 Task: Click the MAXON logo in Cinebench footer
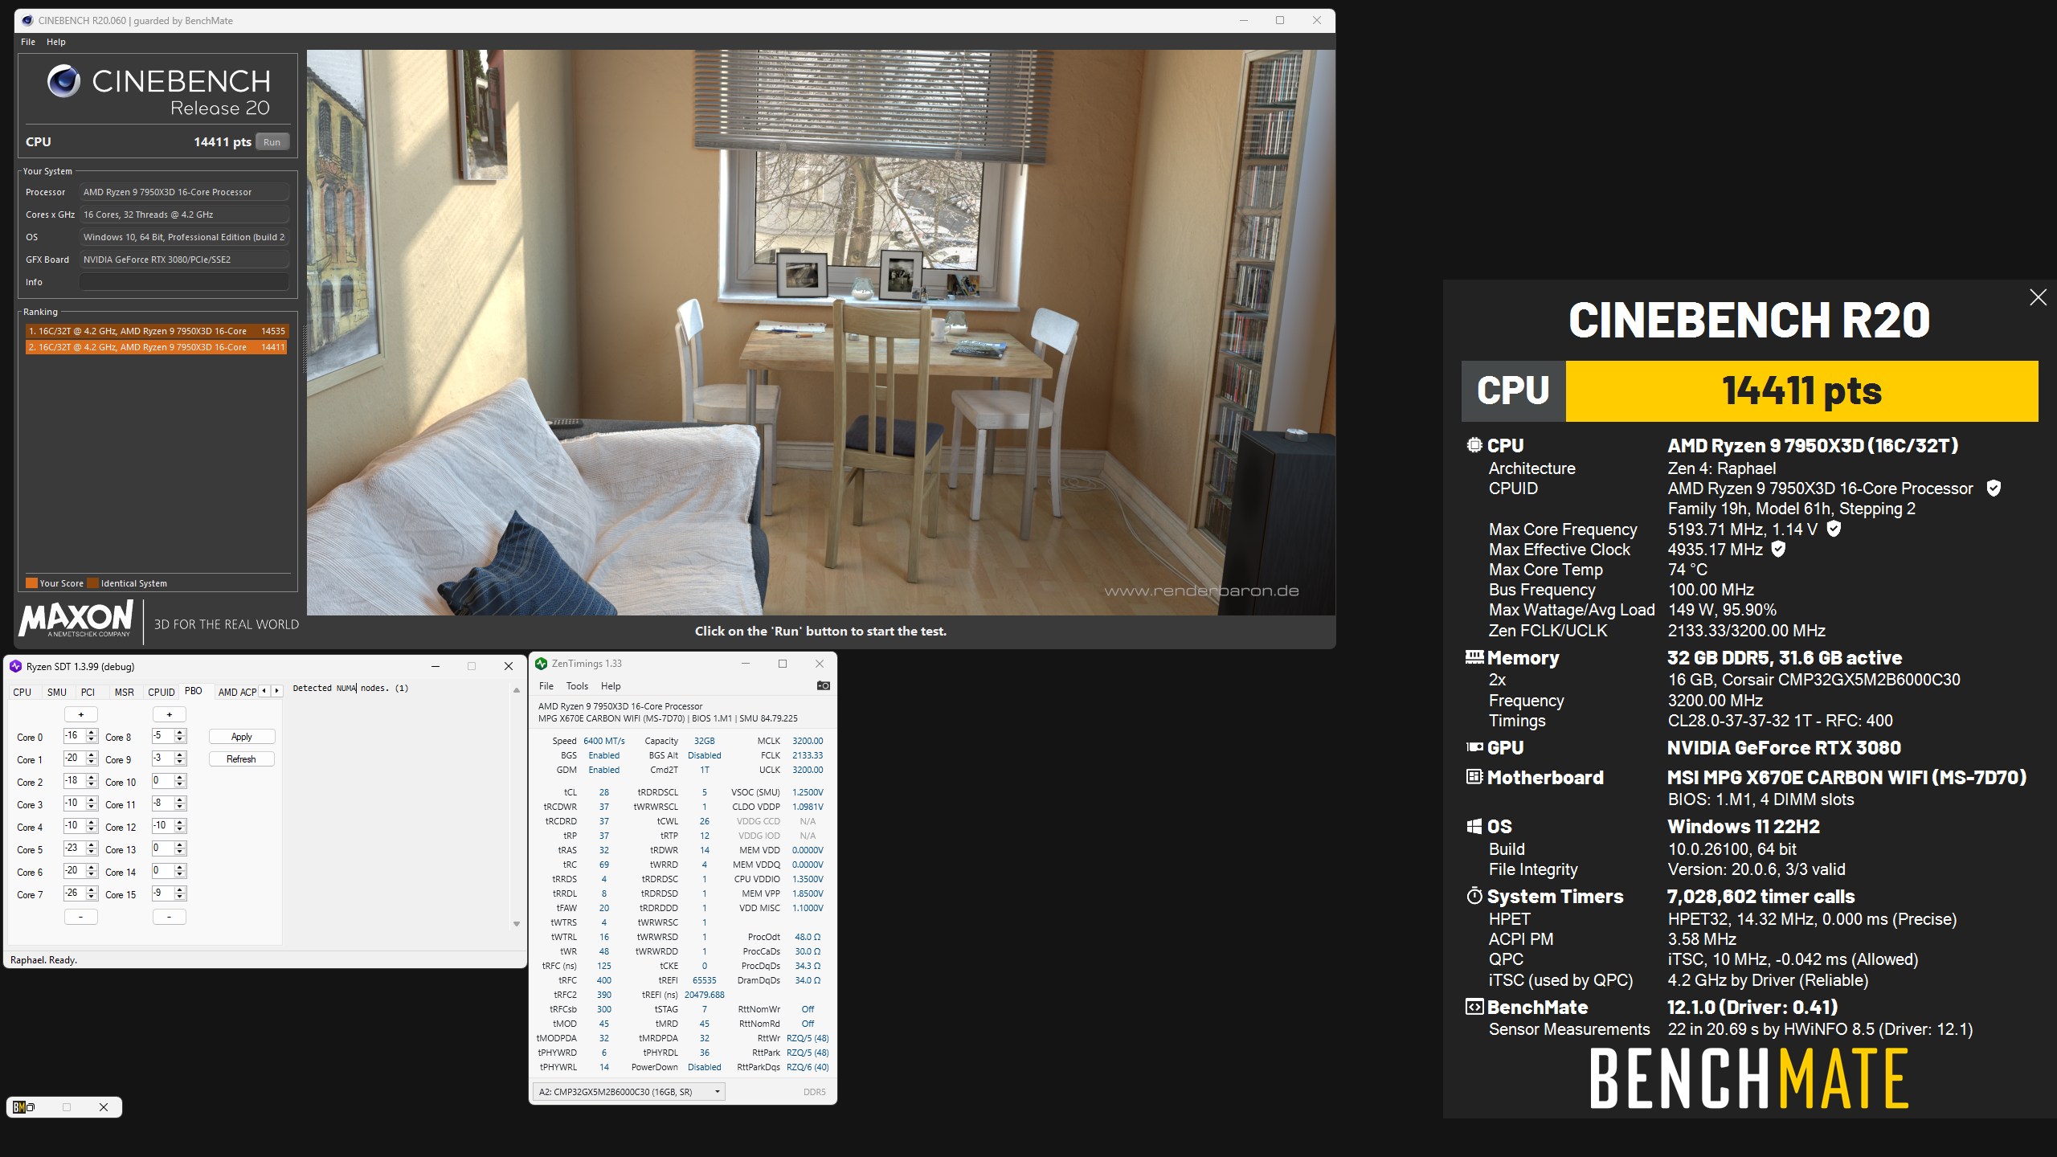tap(76, 619)
